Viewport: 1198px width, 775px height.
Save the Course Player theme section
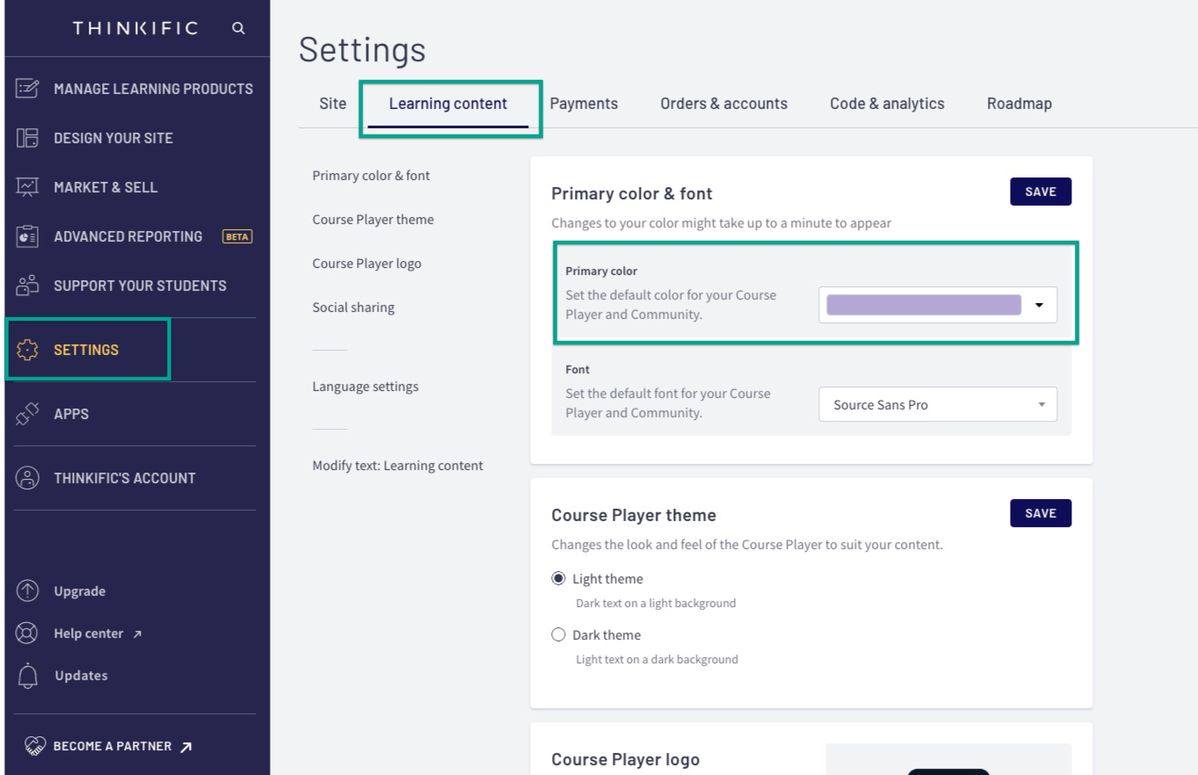click(x=1041, y=513)
